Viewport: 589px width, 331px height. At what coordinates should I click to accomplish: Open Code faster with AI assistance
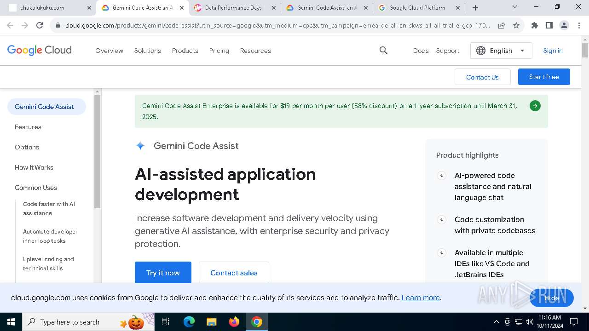[x=49, y=209]
